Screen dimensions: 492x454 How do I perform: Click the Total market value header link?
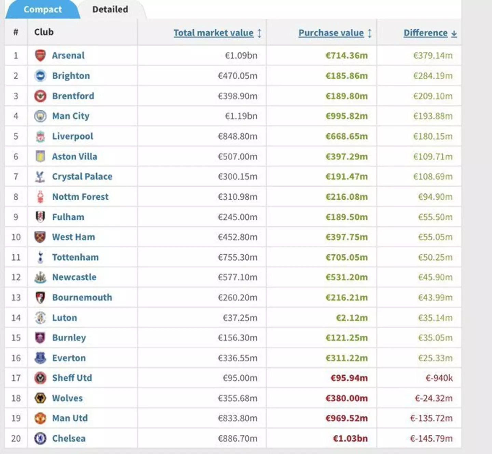[x=213, y=33]
